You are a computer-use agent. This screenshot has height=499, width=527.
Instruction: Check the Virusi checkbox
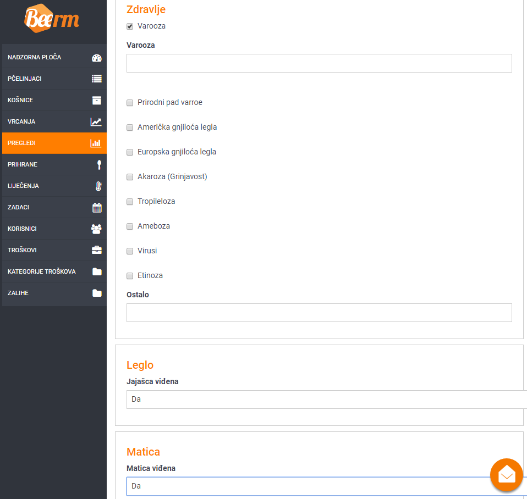click(130, 251)
